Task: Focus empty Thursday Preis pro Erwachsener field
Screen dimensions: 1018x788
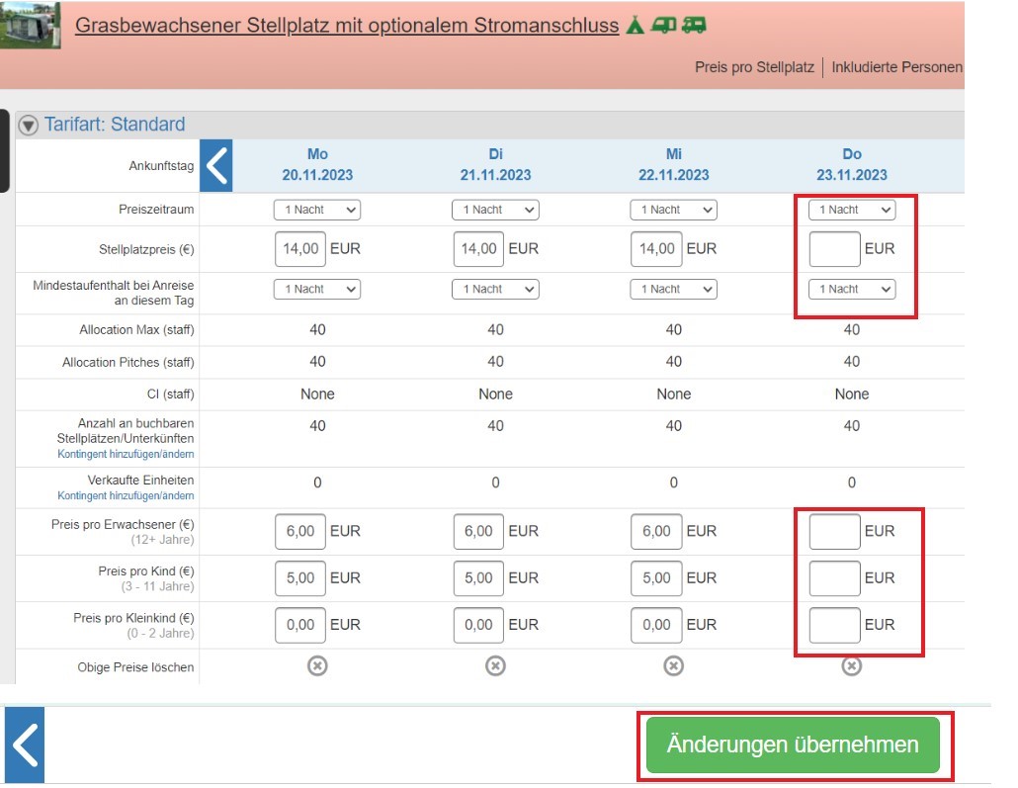Action: point(835,531)
